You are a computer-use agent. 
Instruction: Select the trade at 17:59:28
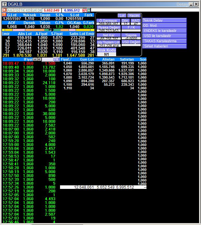coord(29,141)
